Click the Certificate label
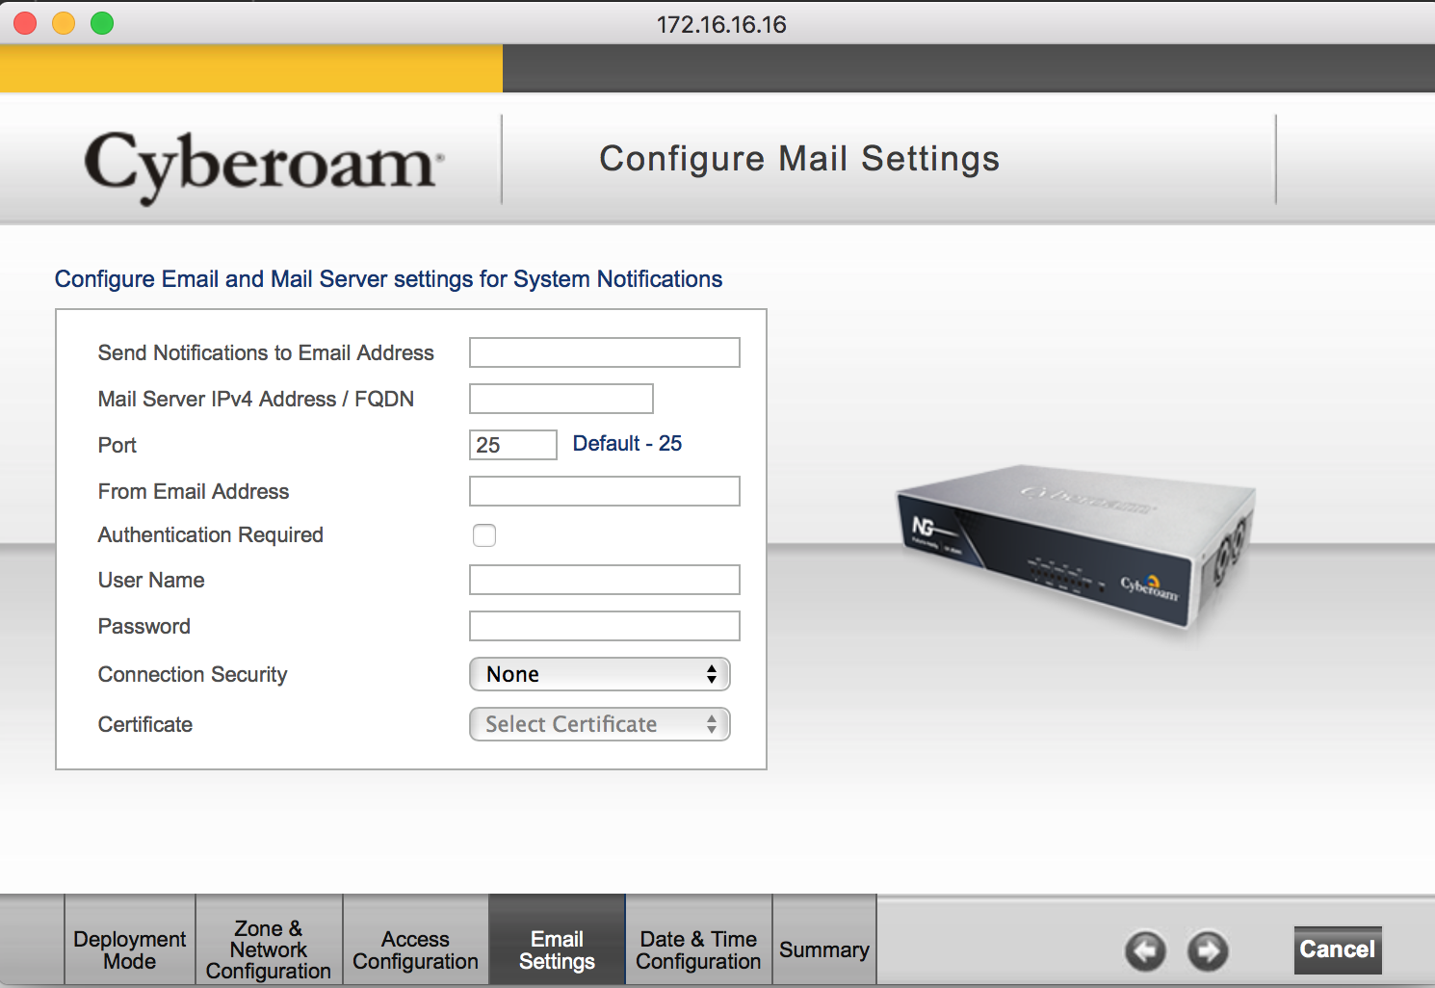The image size is (1435, 988). point(145,724)
